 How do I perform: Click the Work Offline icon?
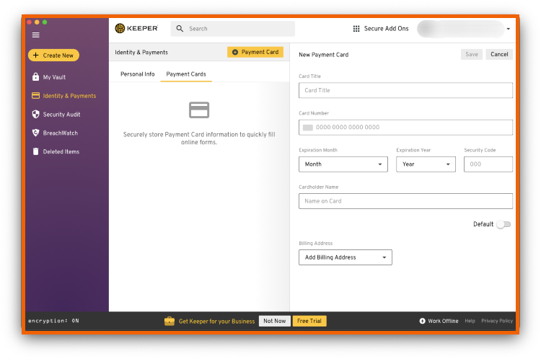422,321
